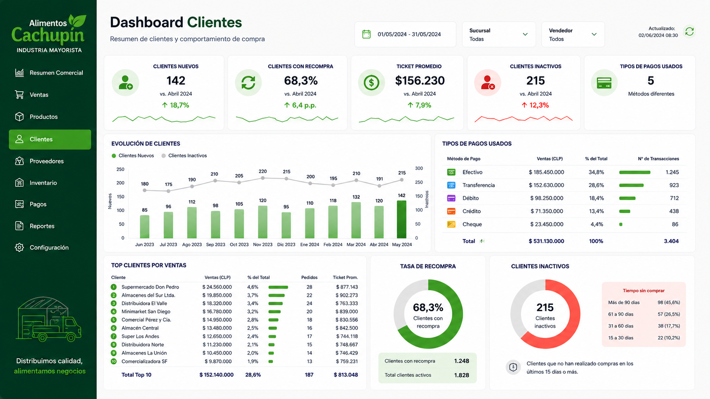The width and height of the screenshot is (710, 399).
Task: Click the Total Top 10 row label
Action: point(136,375)
